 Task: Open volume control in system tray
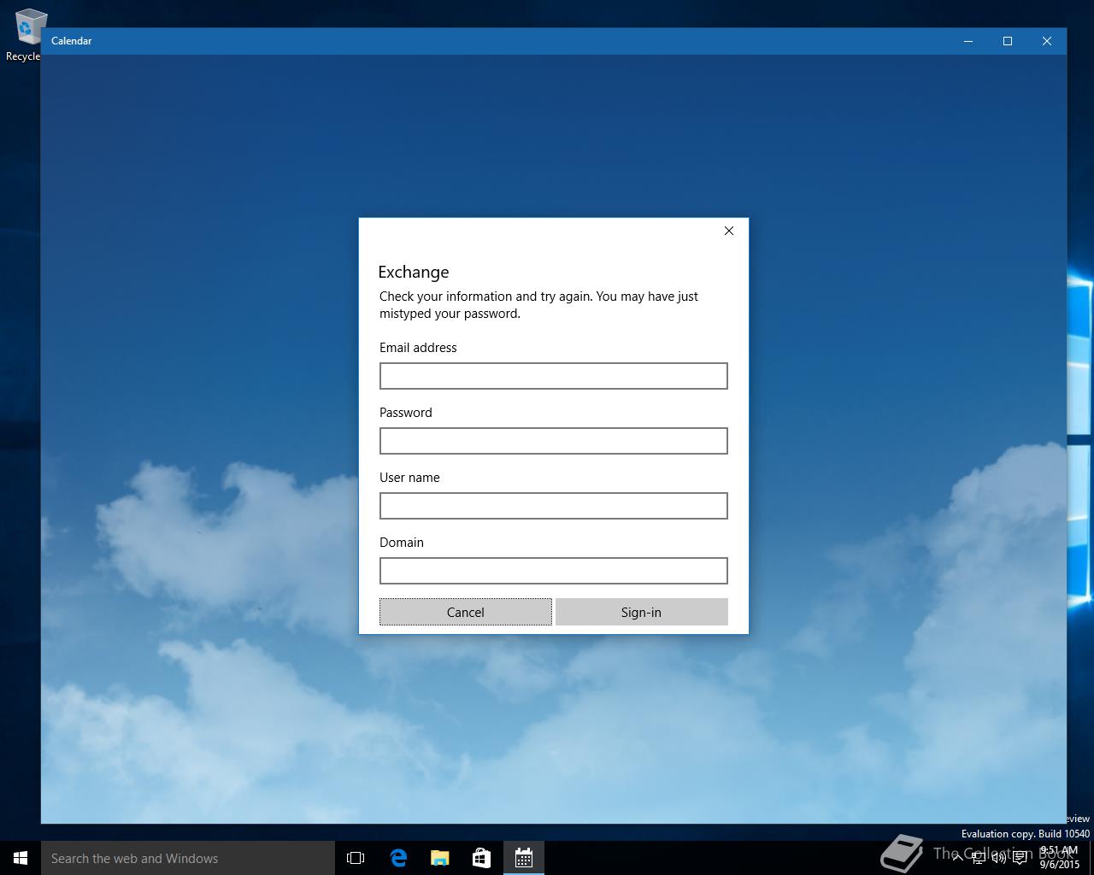pyautogui.click(x=998, y=858)
